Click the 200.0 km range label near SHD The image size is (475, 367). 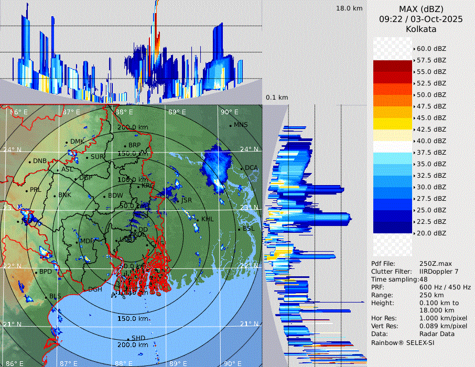click(133, 345)
